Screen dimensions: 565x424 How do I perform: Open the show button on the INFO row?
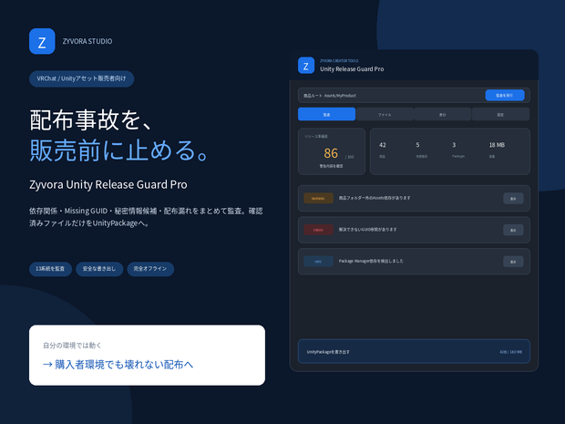click(513, 262)
